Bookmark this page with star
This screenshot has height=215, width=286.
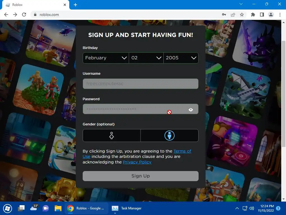coord(242,15)
